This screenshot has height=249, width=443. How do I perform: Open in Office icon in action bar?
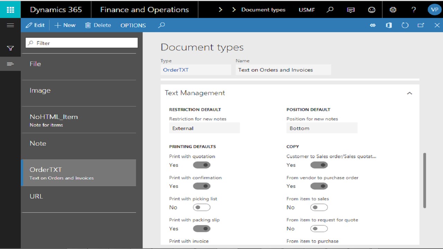389,25
